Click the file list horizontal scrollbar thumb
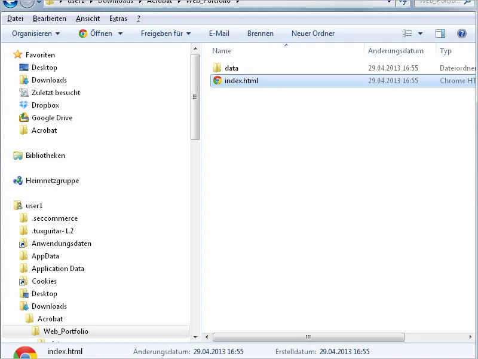 coord(308,337)
